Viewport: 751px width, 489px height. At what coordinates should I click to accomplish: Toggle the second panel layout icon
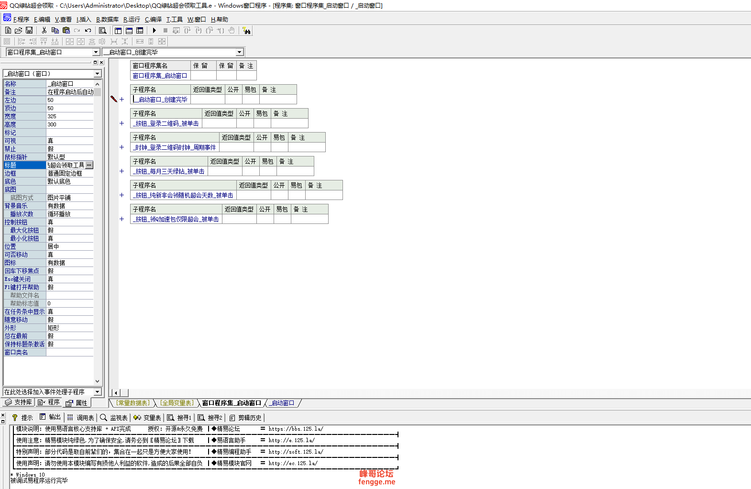(x=129, y=30)
